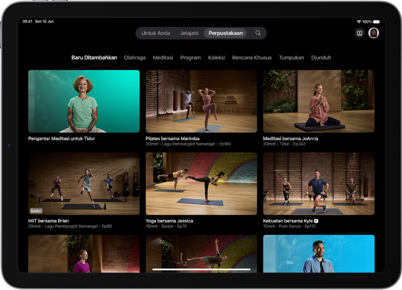
Task: Tap the Sen 10 Jun date
Action: tap(44, 21)
